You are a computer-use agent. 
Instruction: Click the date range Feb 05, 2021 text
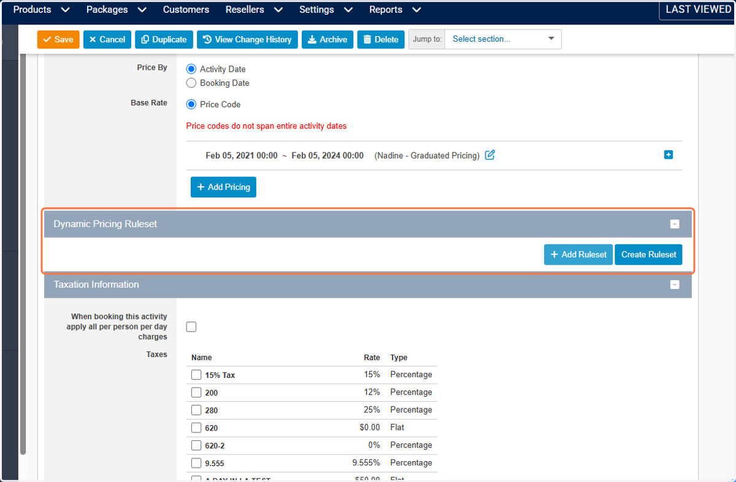click(x=242, y=156)
